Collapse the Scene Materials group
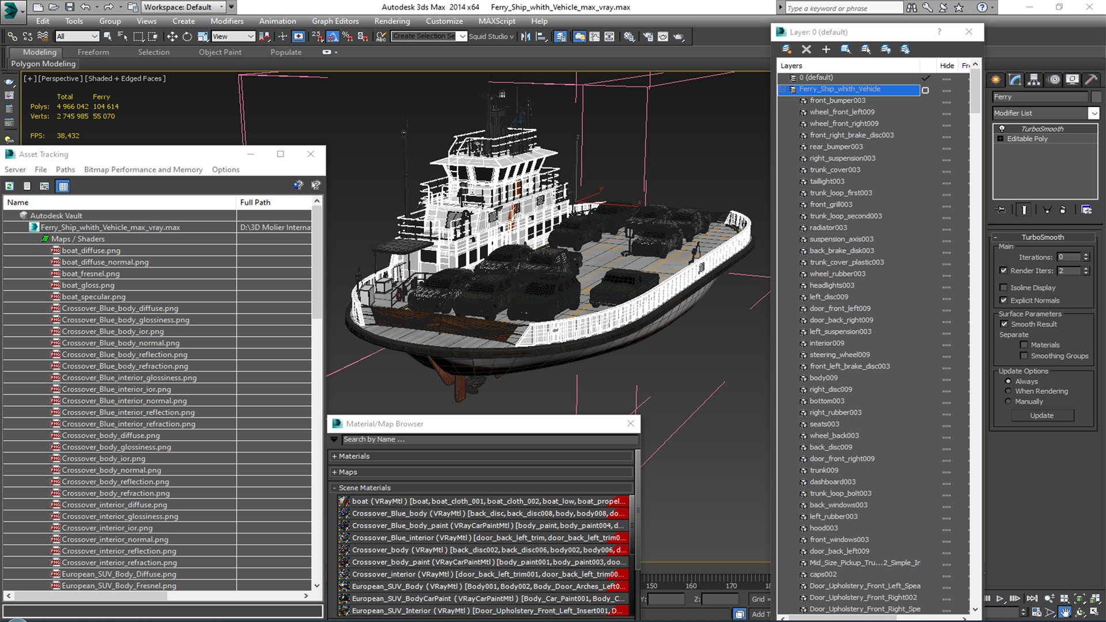Image resolution: width=1106 pixels, height=622 pixels. coord(335,488)
